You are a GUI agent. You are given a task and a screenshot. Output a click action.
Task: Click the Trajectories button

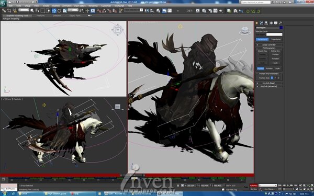coord(276,39)
